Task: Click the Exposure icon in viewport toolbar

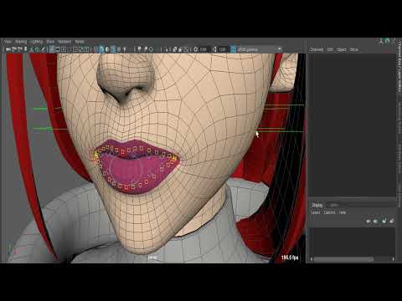Action: [x=196, y=49]
